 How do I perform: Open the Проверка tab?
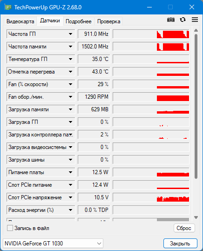(x=108, y=21)
